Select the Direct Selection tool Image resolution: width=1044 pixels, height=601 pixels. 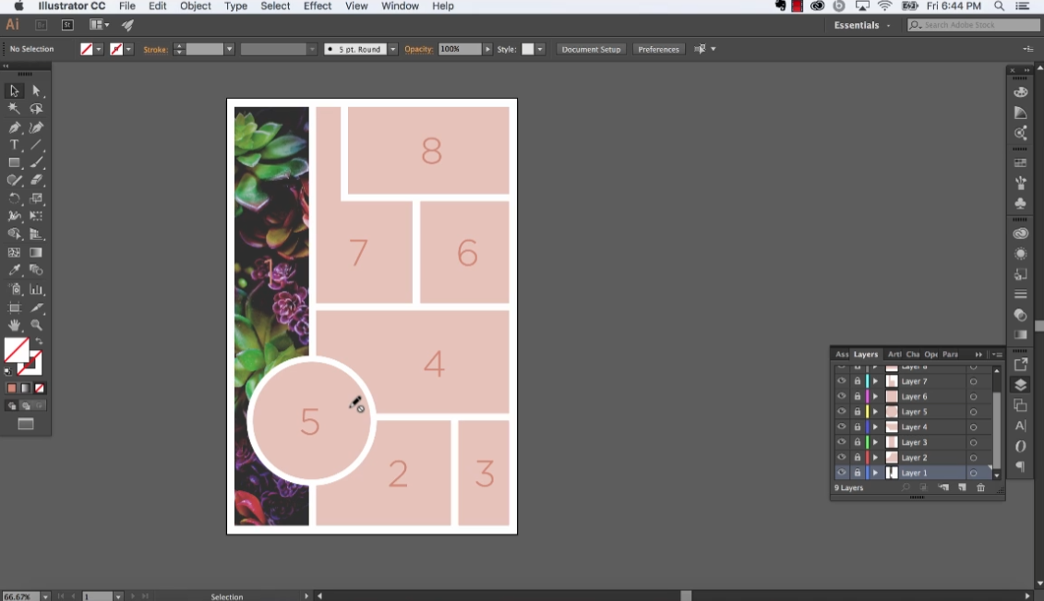(36, 90)
